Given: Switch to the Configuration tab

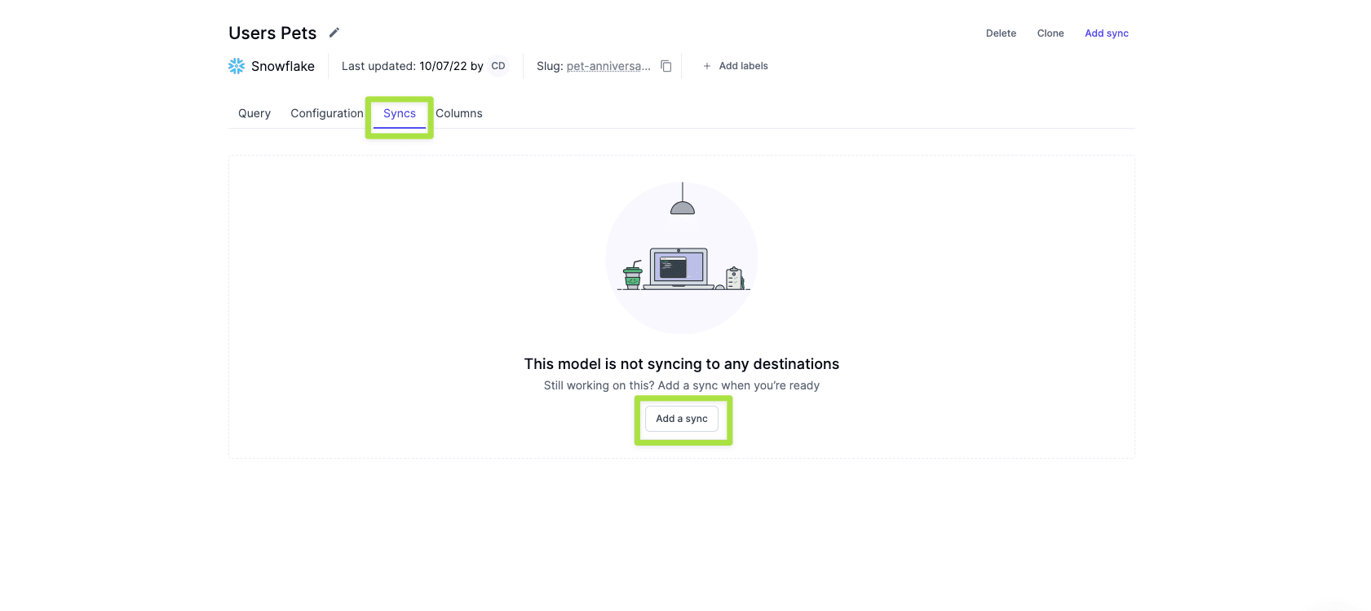Looking at the screenshot, I should pyautogui.click(x=326, y=113).
